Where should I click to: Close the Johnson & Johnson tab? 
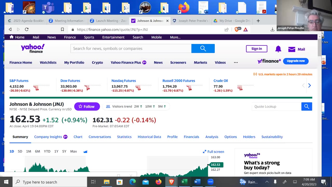[167, 21]
